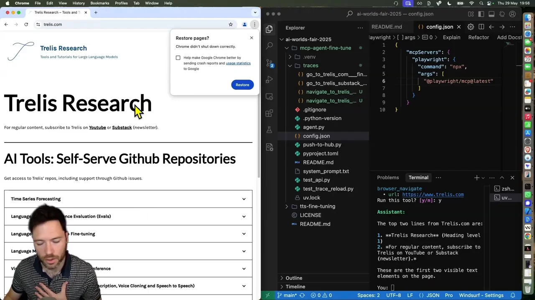Close the Trelis Research Chrome tab
Image resolution: width=535 pixels, height=300 pixels.
pos(86,12)
